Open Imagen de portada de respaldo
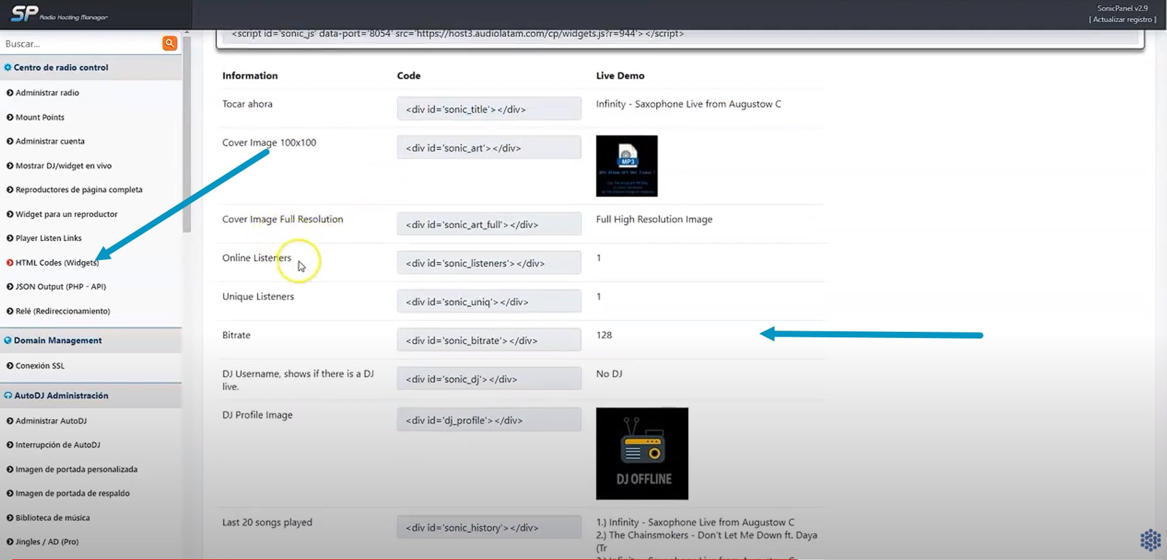1167x560 pixels. click(72, 493)
